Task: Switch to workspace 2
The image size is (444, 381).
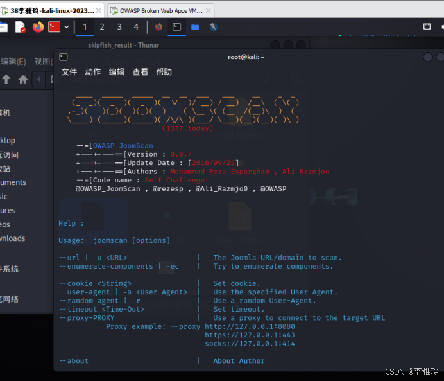Action: click(x=102, y=27)
